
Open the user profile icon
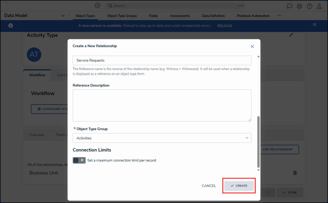click(x=319, y=6)
